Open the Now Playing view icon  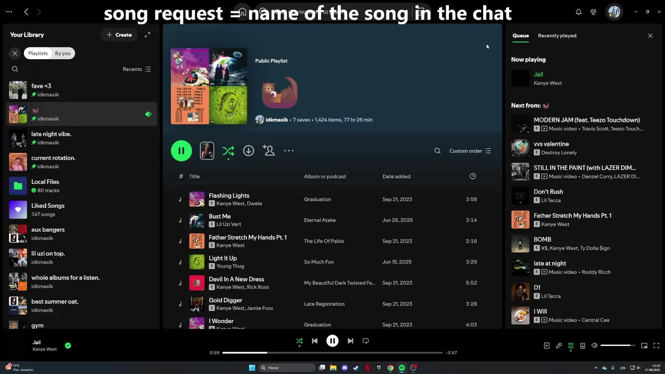coord(547,345)
